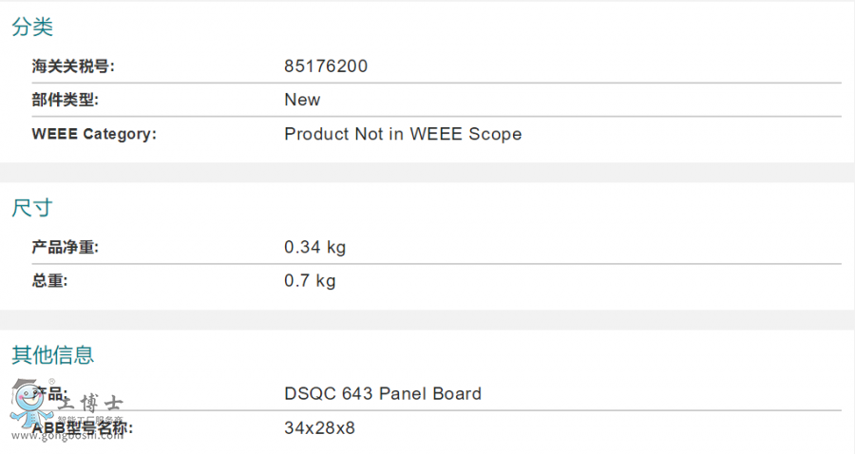Click the net weight value 0.34 kg

click(315, 248)
